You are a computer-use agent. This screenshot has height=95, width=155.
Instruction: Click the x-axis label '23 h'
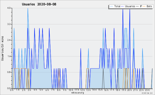point(147,90)
